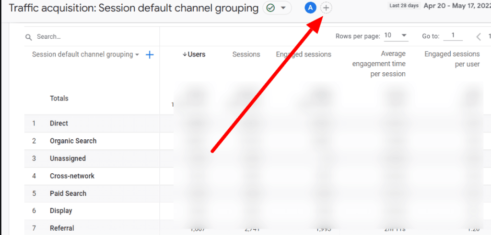Sort by Engaged sessions column header
The image size is (491, 235).
click(x=304, y=55)
